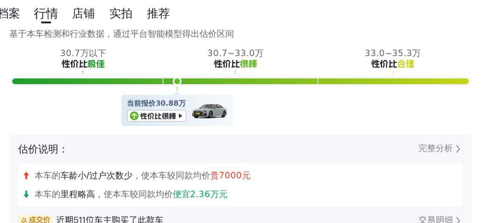
Task: Click the circle marker on the valuation bar
Action: pyautogui.click(x=177, y=81)
